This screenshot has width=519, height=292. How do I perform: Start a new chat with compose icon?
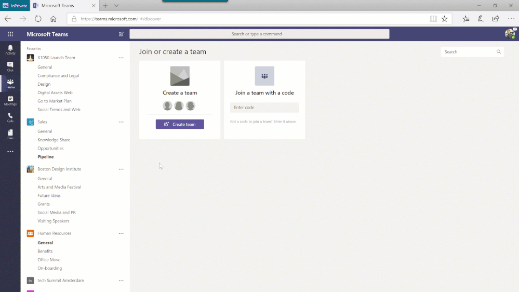(x=121, y=34)
